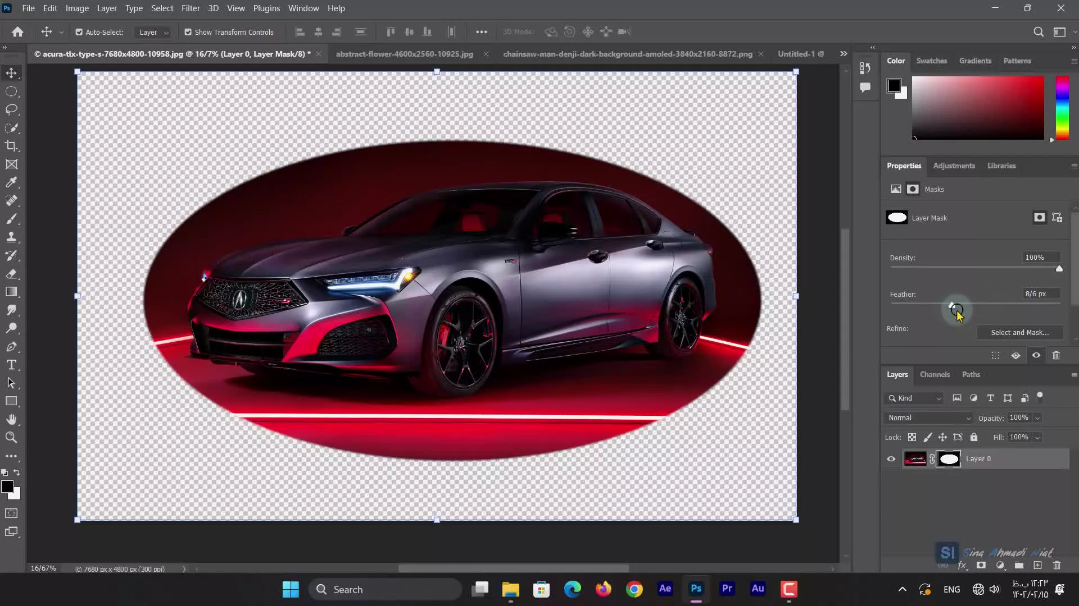Switch to the Channels tab
Screen dimensions: 1079x606
(935, 375)
